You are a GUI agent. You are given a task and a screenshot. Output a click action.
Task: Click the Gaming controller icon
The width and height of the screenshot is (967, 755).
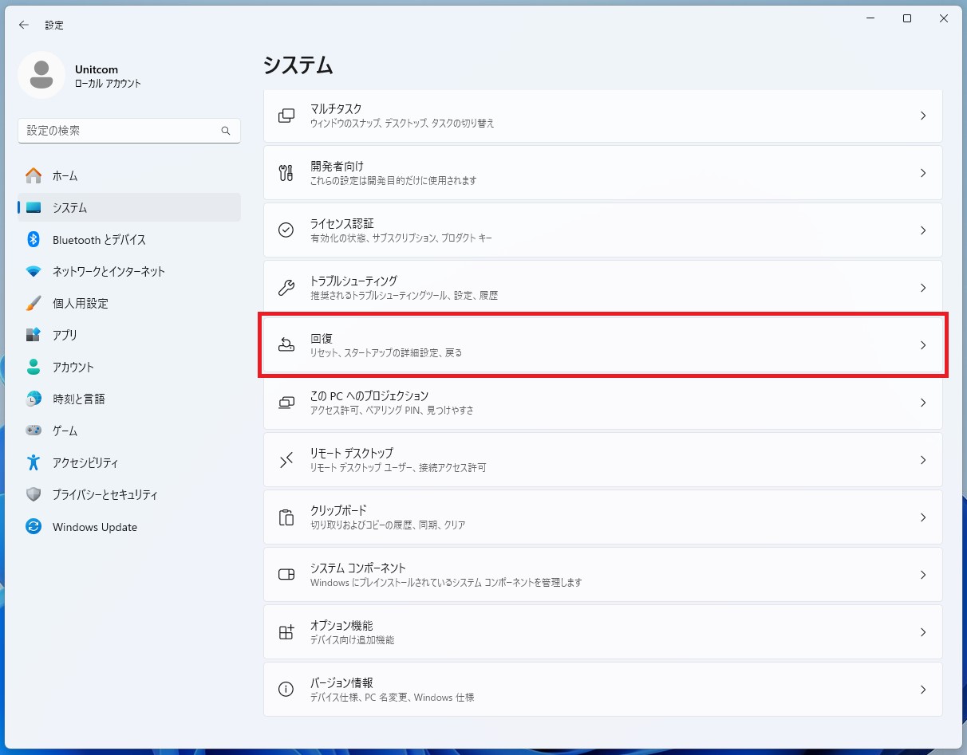34,431
